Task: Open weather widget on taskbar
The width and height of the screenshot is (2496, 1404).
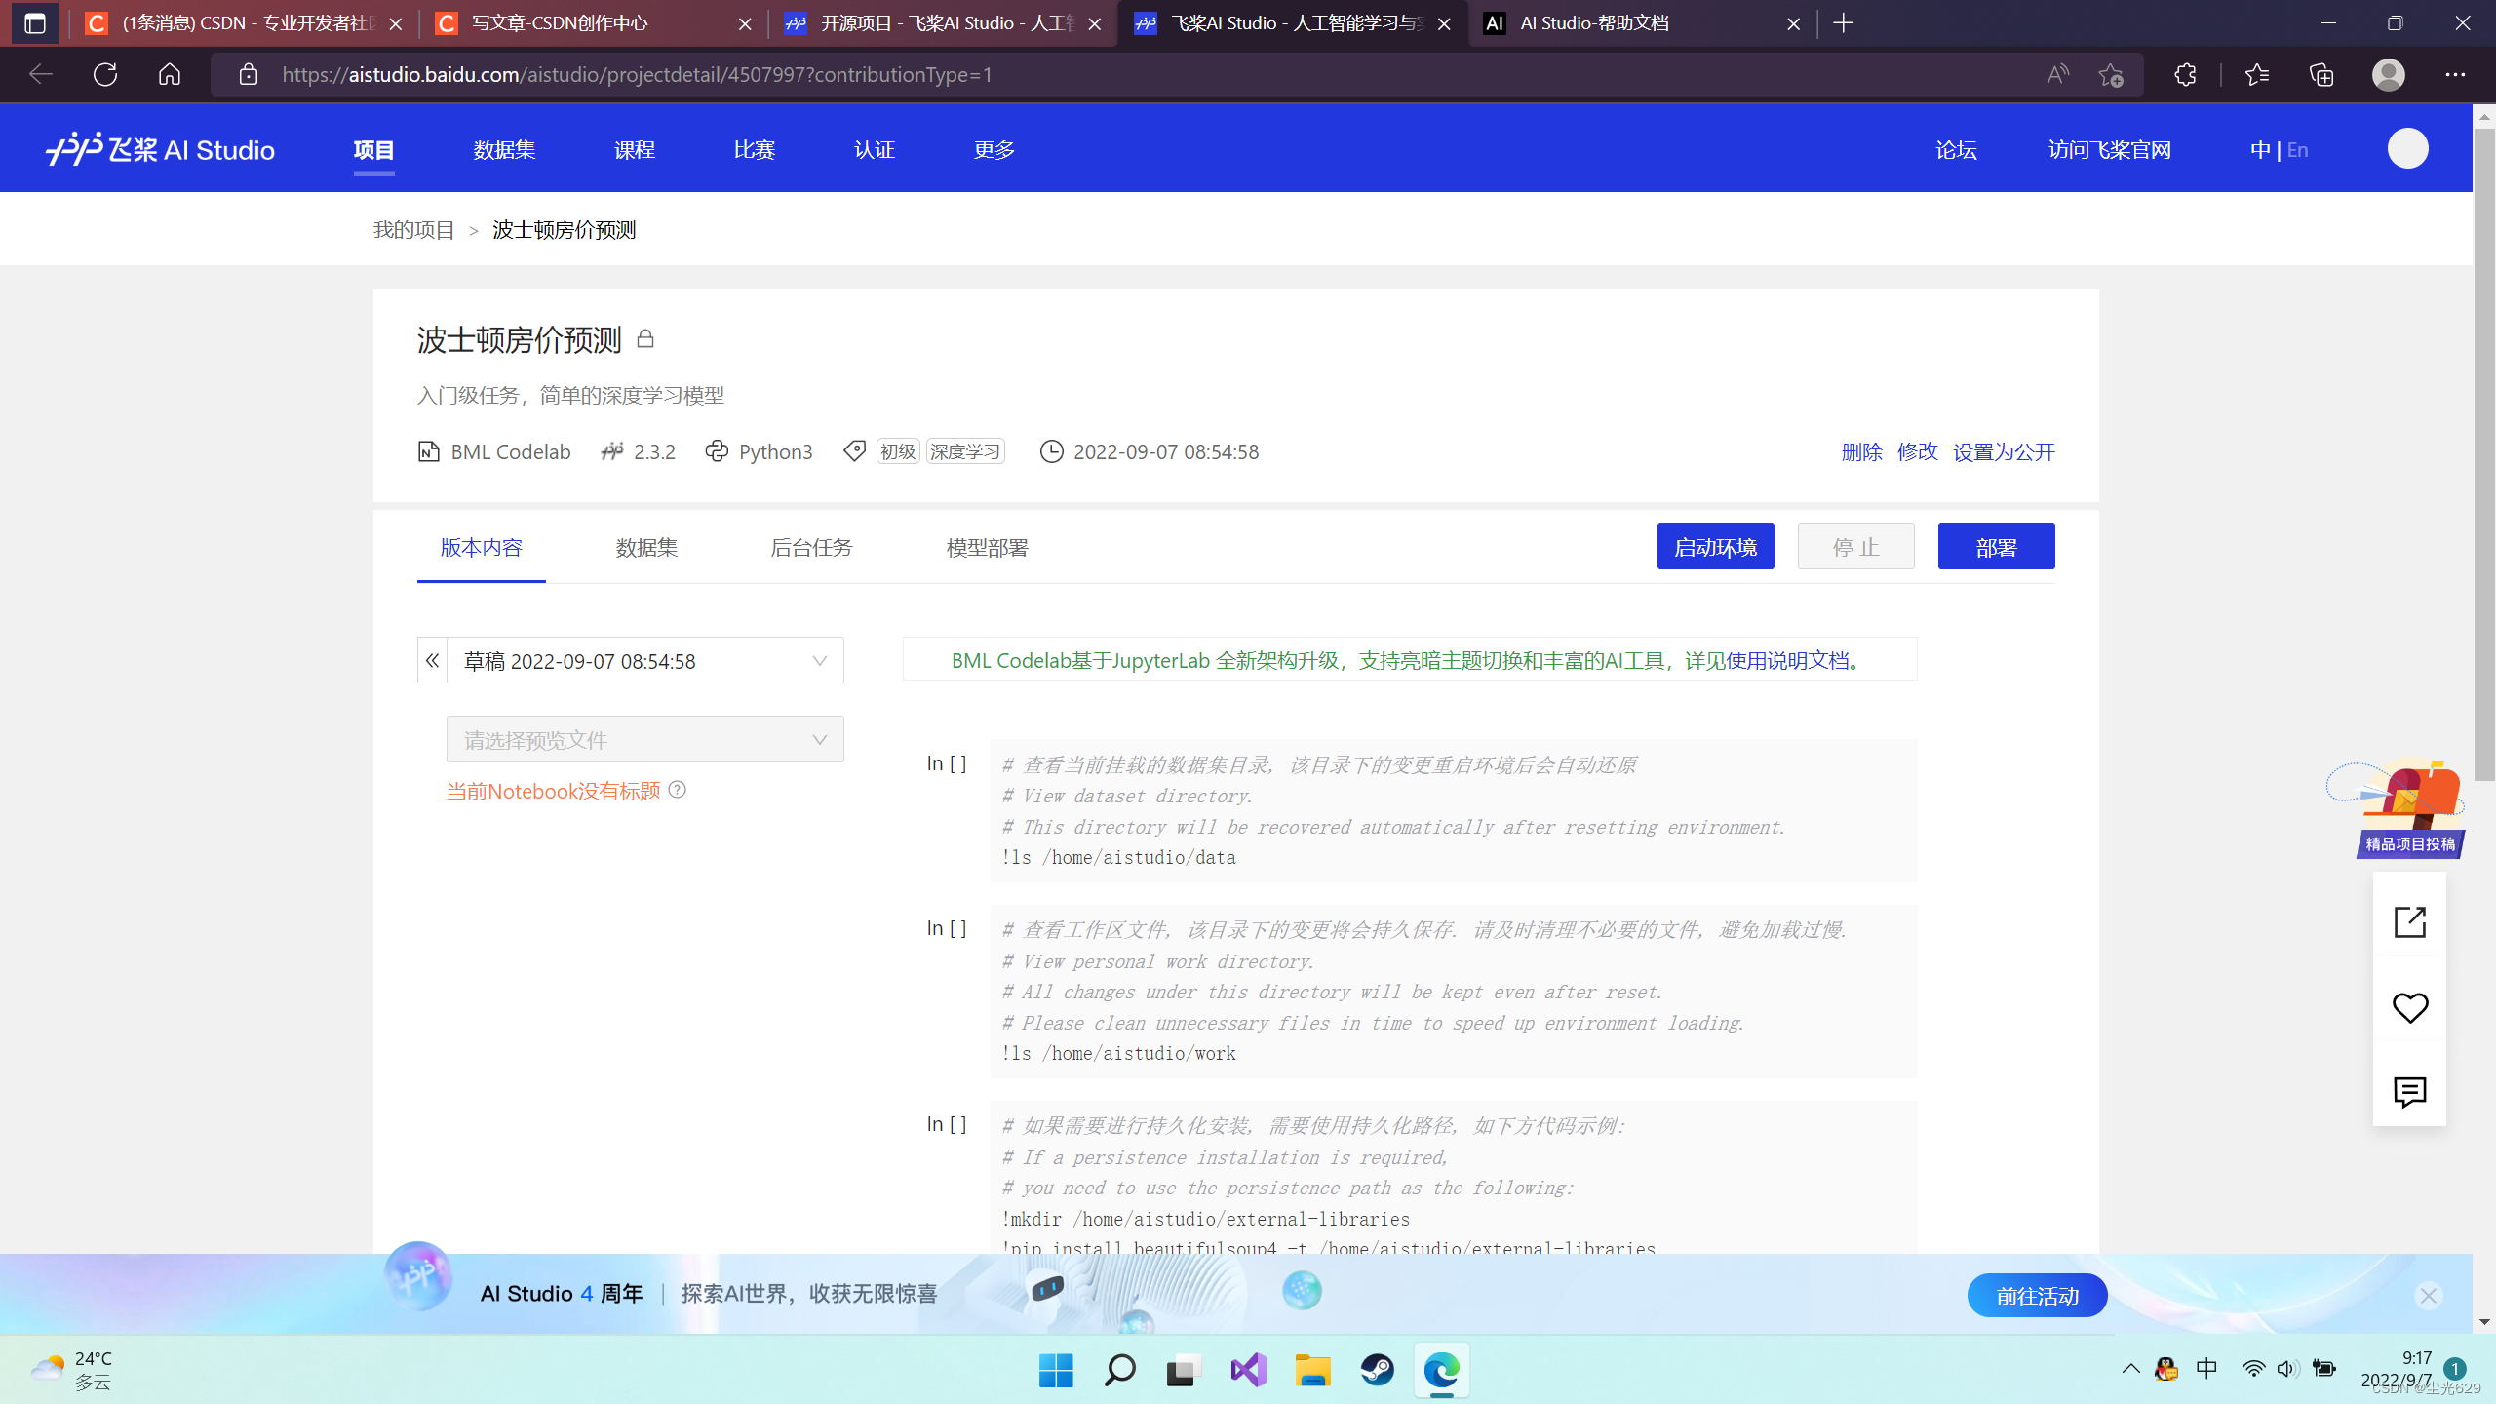Action: point(70,1369)
